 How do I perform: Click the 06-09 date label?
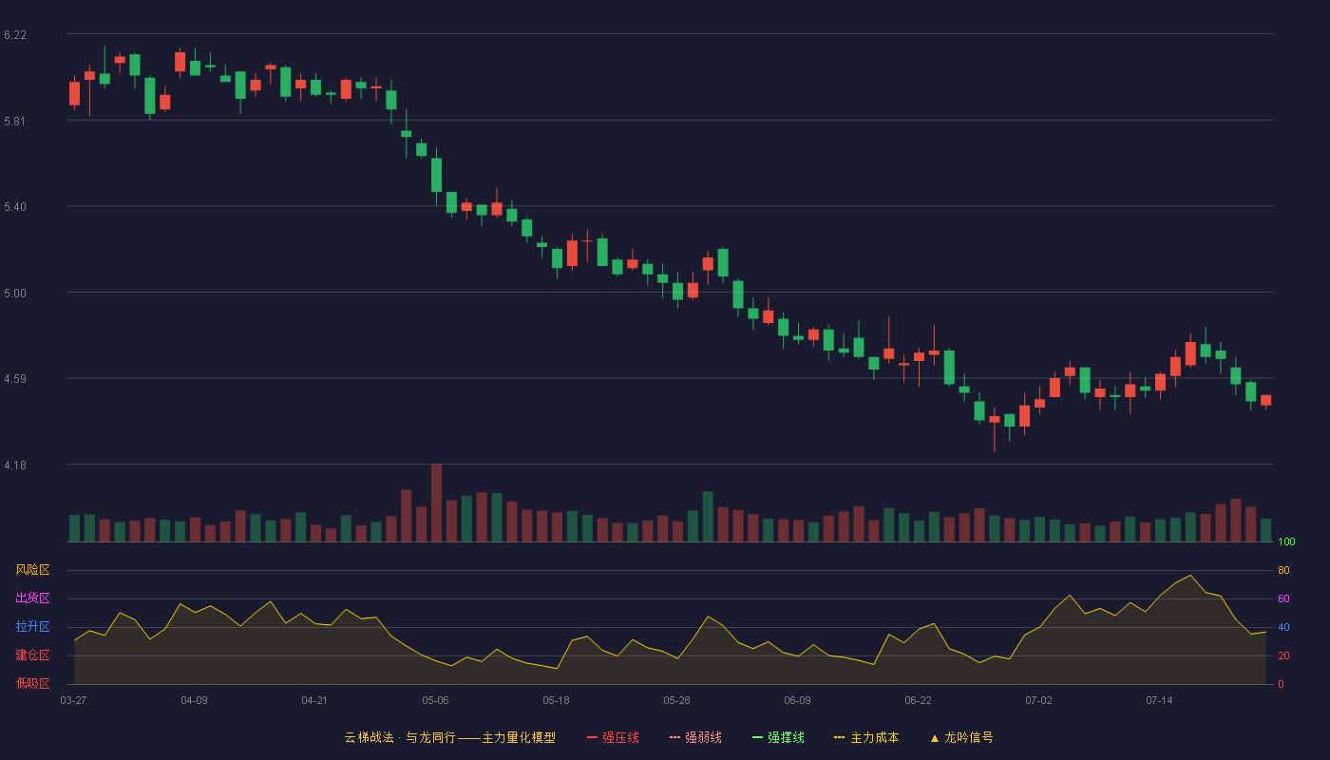click(797, 700)
